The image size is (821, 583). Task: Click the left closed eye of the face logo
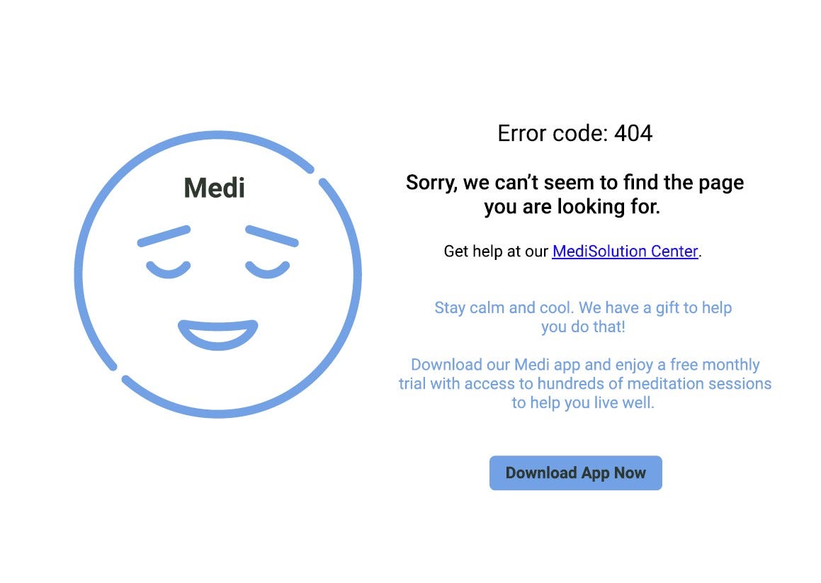[x=168, y=269]
